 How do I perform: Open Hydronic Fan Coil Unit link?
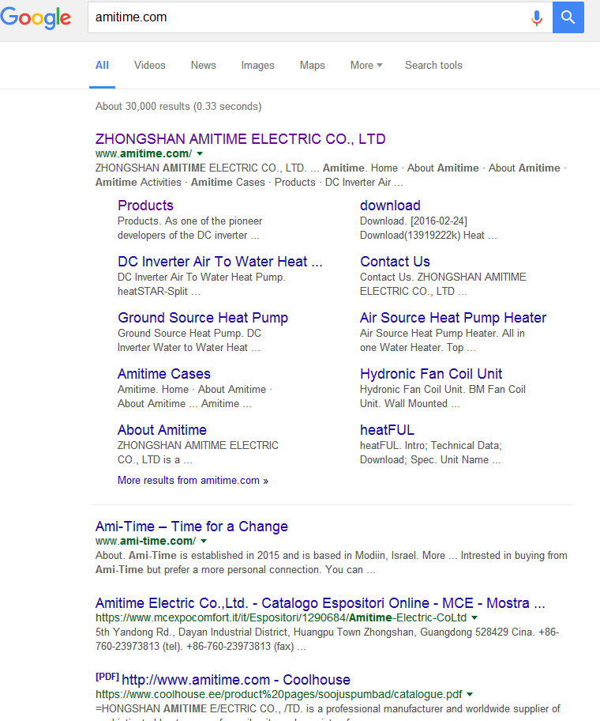[x=430, y=374]
